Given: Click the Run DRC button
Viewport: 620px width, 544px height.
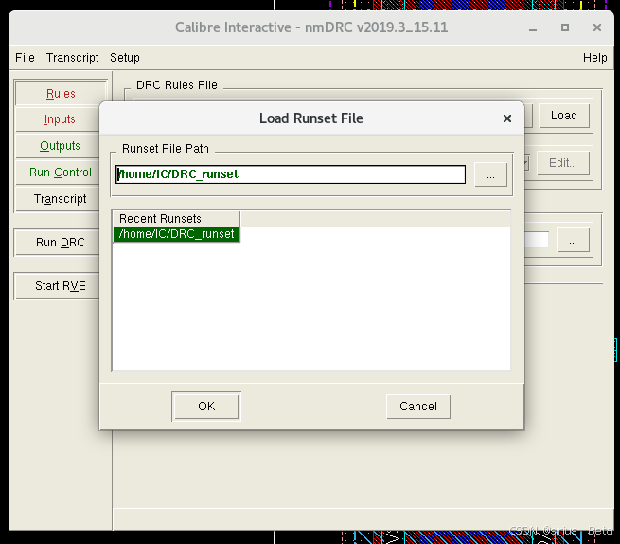Looking at the screenshot, I should point(57,243).
